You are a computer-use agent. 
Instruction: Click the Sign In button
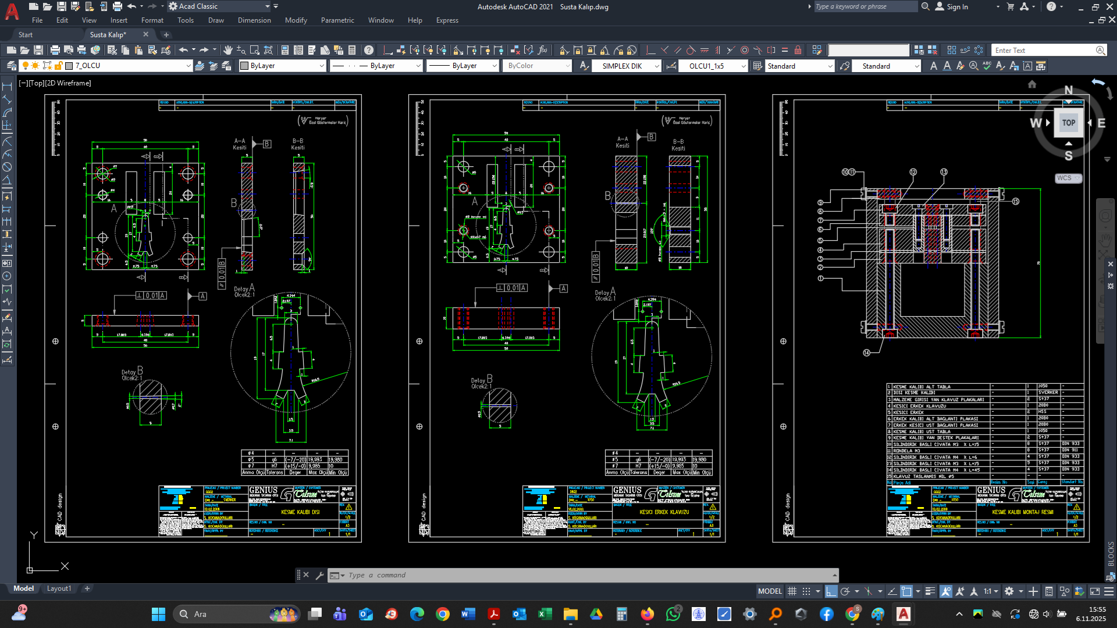click(x=957, y=7)
